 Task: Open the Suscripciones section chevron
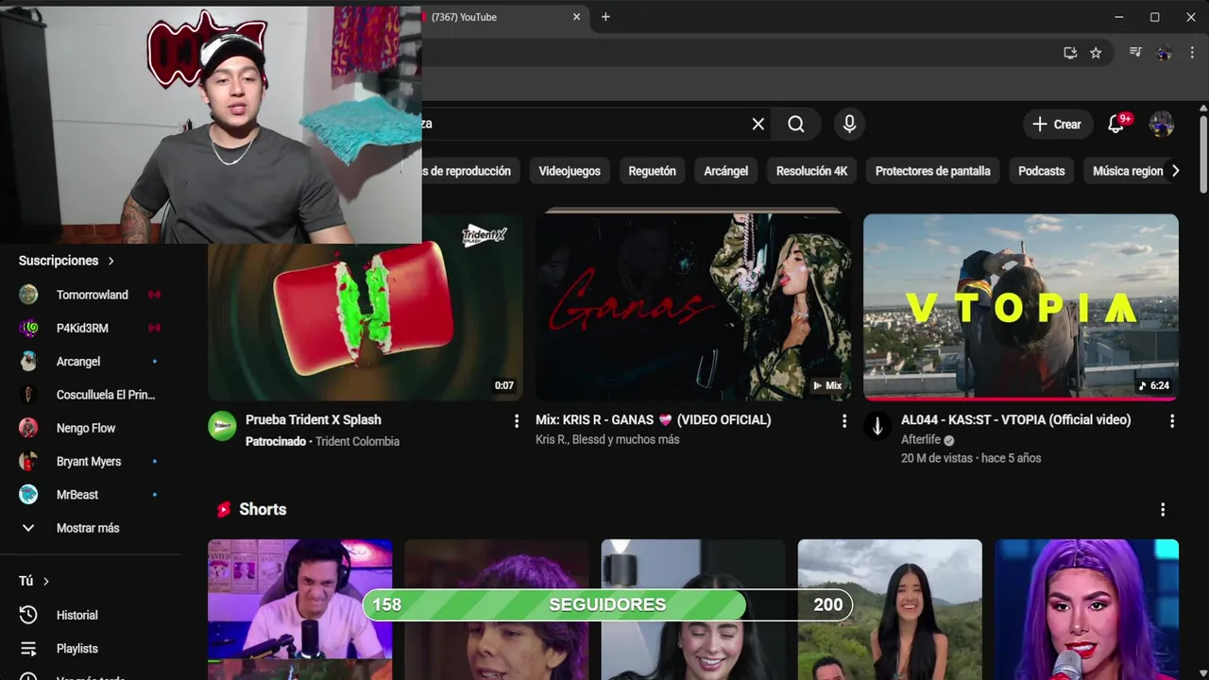[111, 261]
